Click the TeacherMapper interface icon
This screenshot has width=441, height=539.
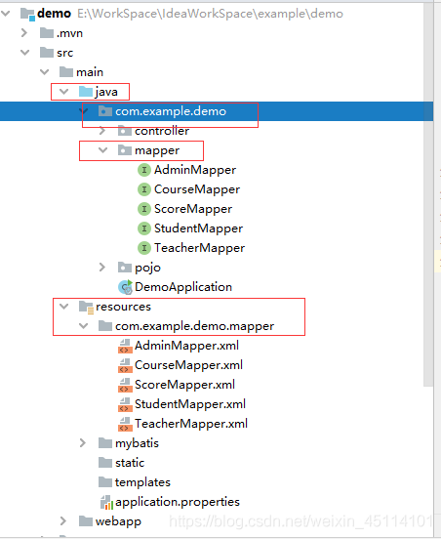tap(144, 248)
